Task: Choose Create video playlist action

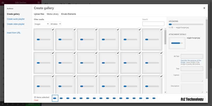Action: point(16,24)
